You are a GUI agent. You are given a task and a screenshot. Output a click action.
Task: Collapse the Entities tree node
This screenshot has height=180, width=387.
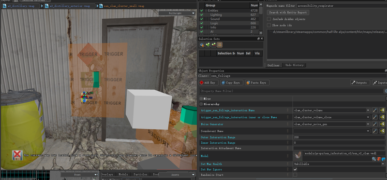pos(206,11)
